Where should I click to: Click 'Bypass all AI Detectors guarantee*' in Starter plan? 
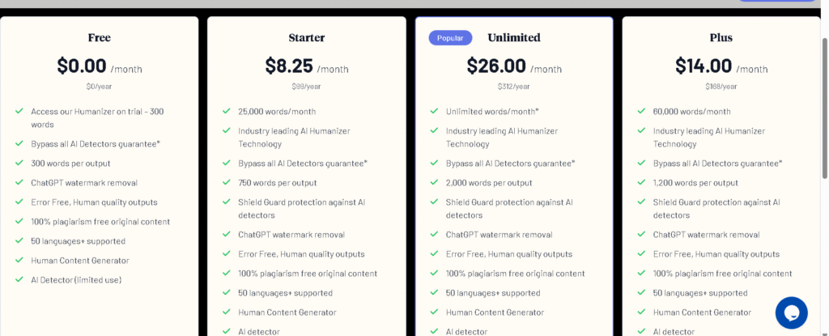pyautogui.click(x=303, y=164)
